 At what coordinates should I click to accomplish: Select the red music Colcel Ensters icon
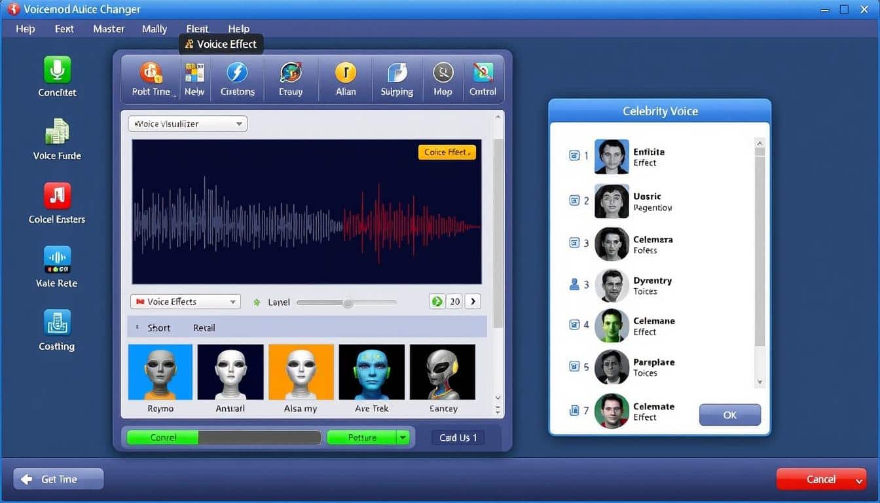(57, 196)
